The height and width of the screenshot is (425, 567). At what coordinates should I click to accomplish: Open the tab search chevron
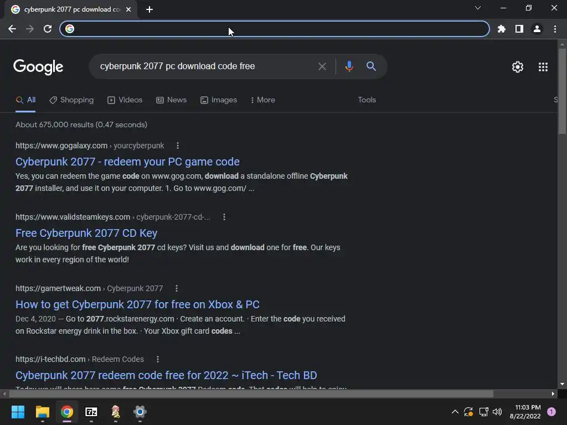478,8
